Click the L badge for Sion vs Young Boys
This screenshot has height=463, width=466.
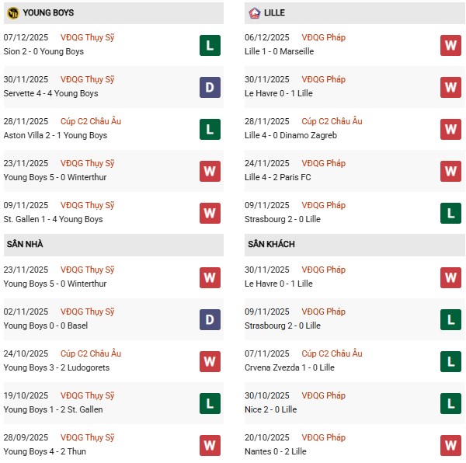pyautogui.click(x=209, y=45)
